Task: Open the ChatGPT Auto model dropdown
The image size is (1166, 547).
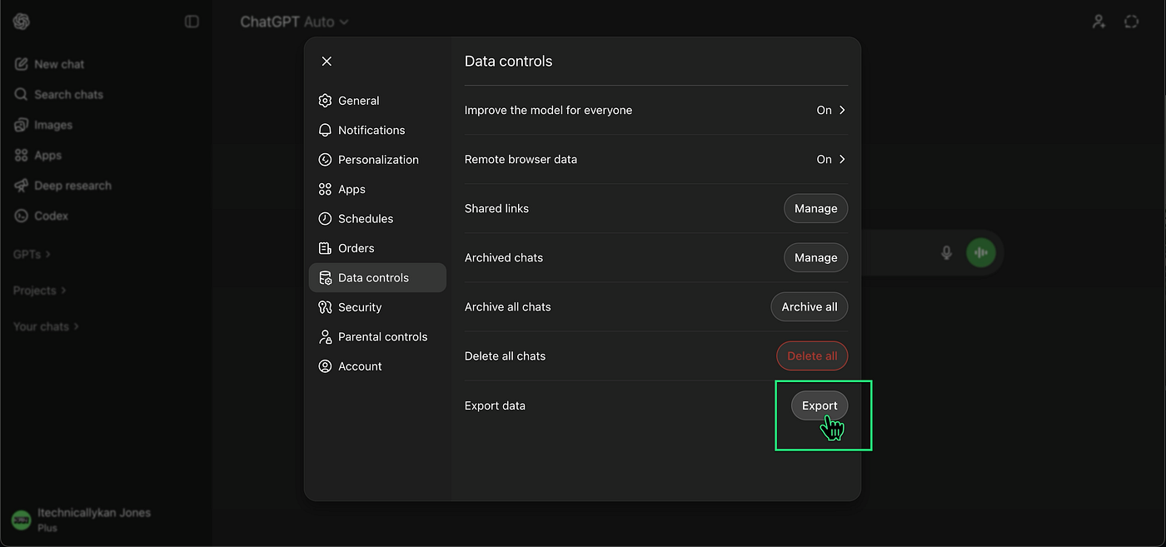Action: pyautogui.click(x=294, y=22)
